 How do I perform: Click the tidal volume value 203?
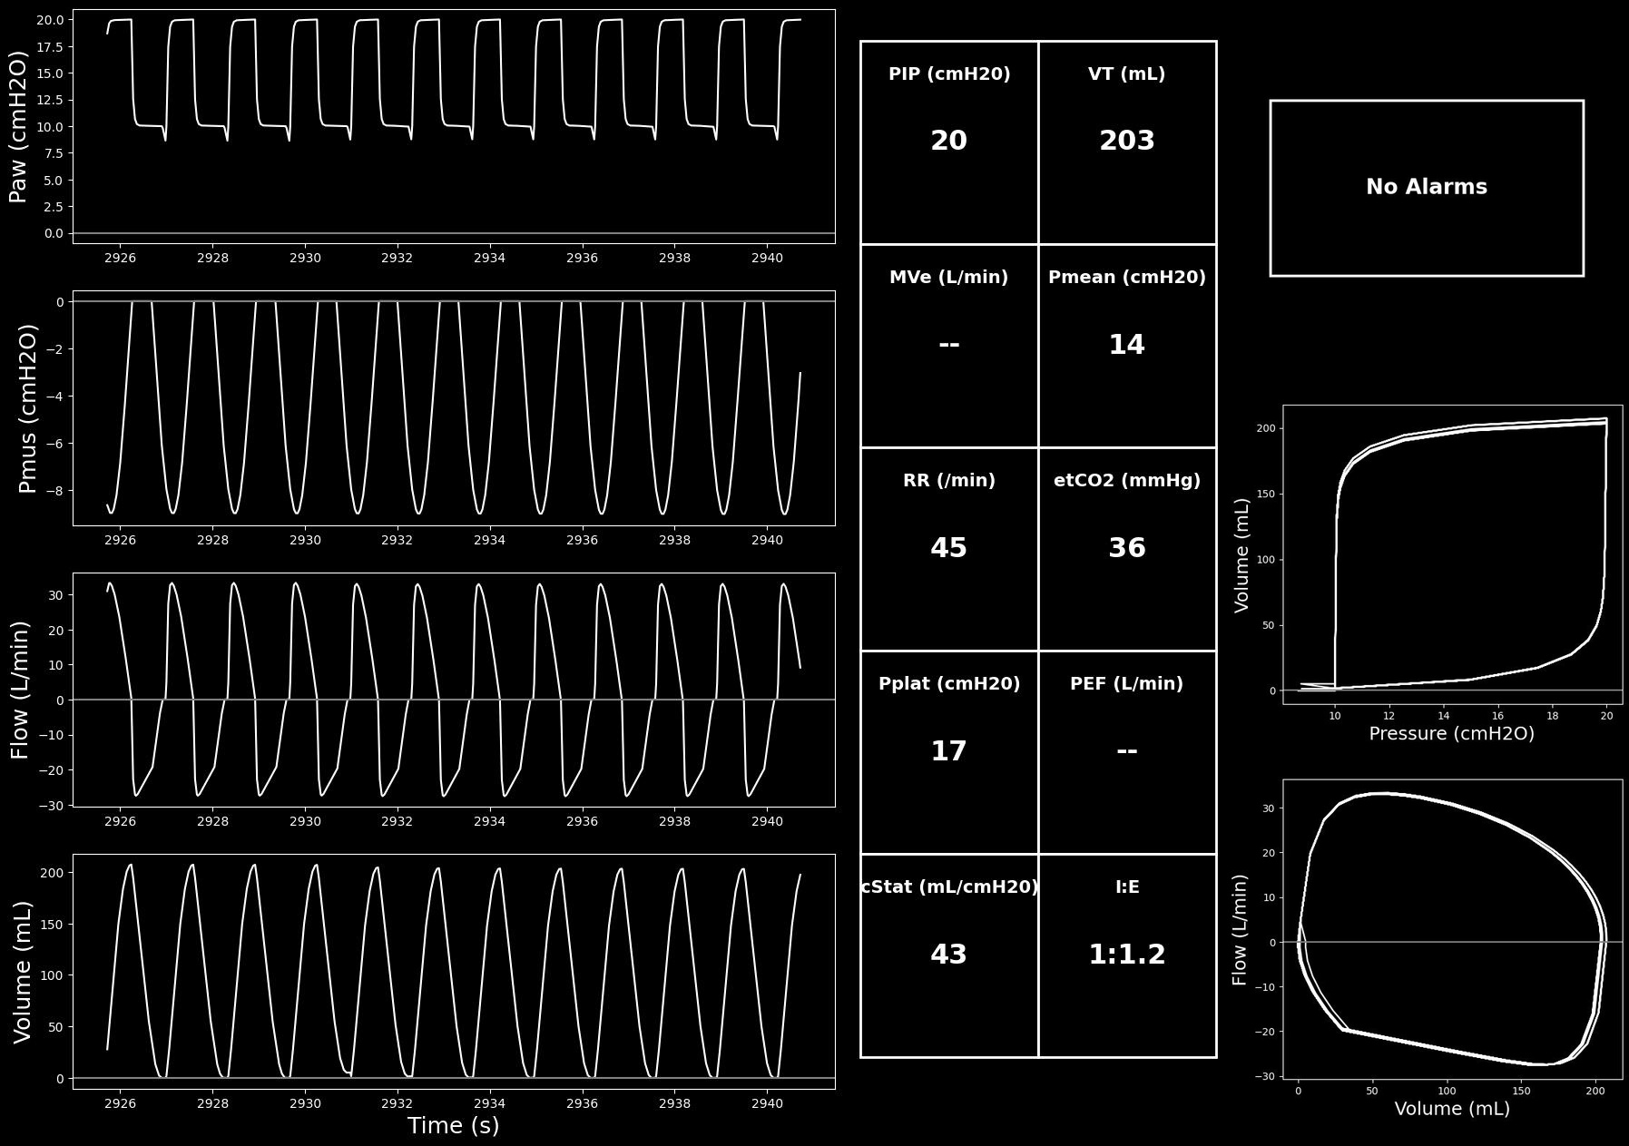[x=1127, y=141]
